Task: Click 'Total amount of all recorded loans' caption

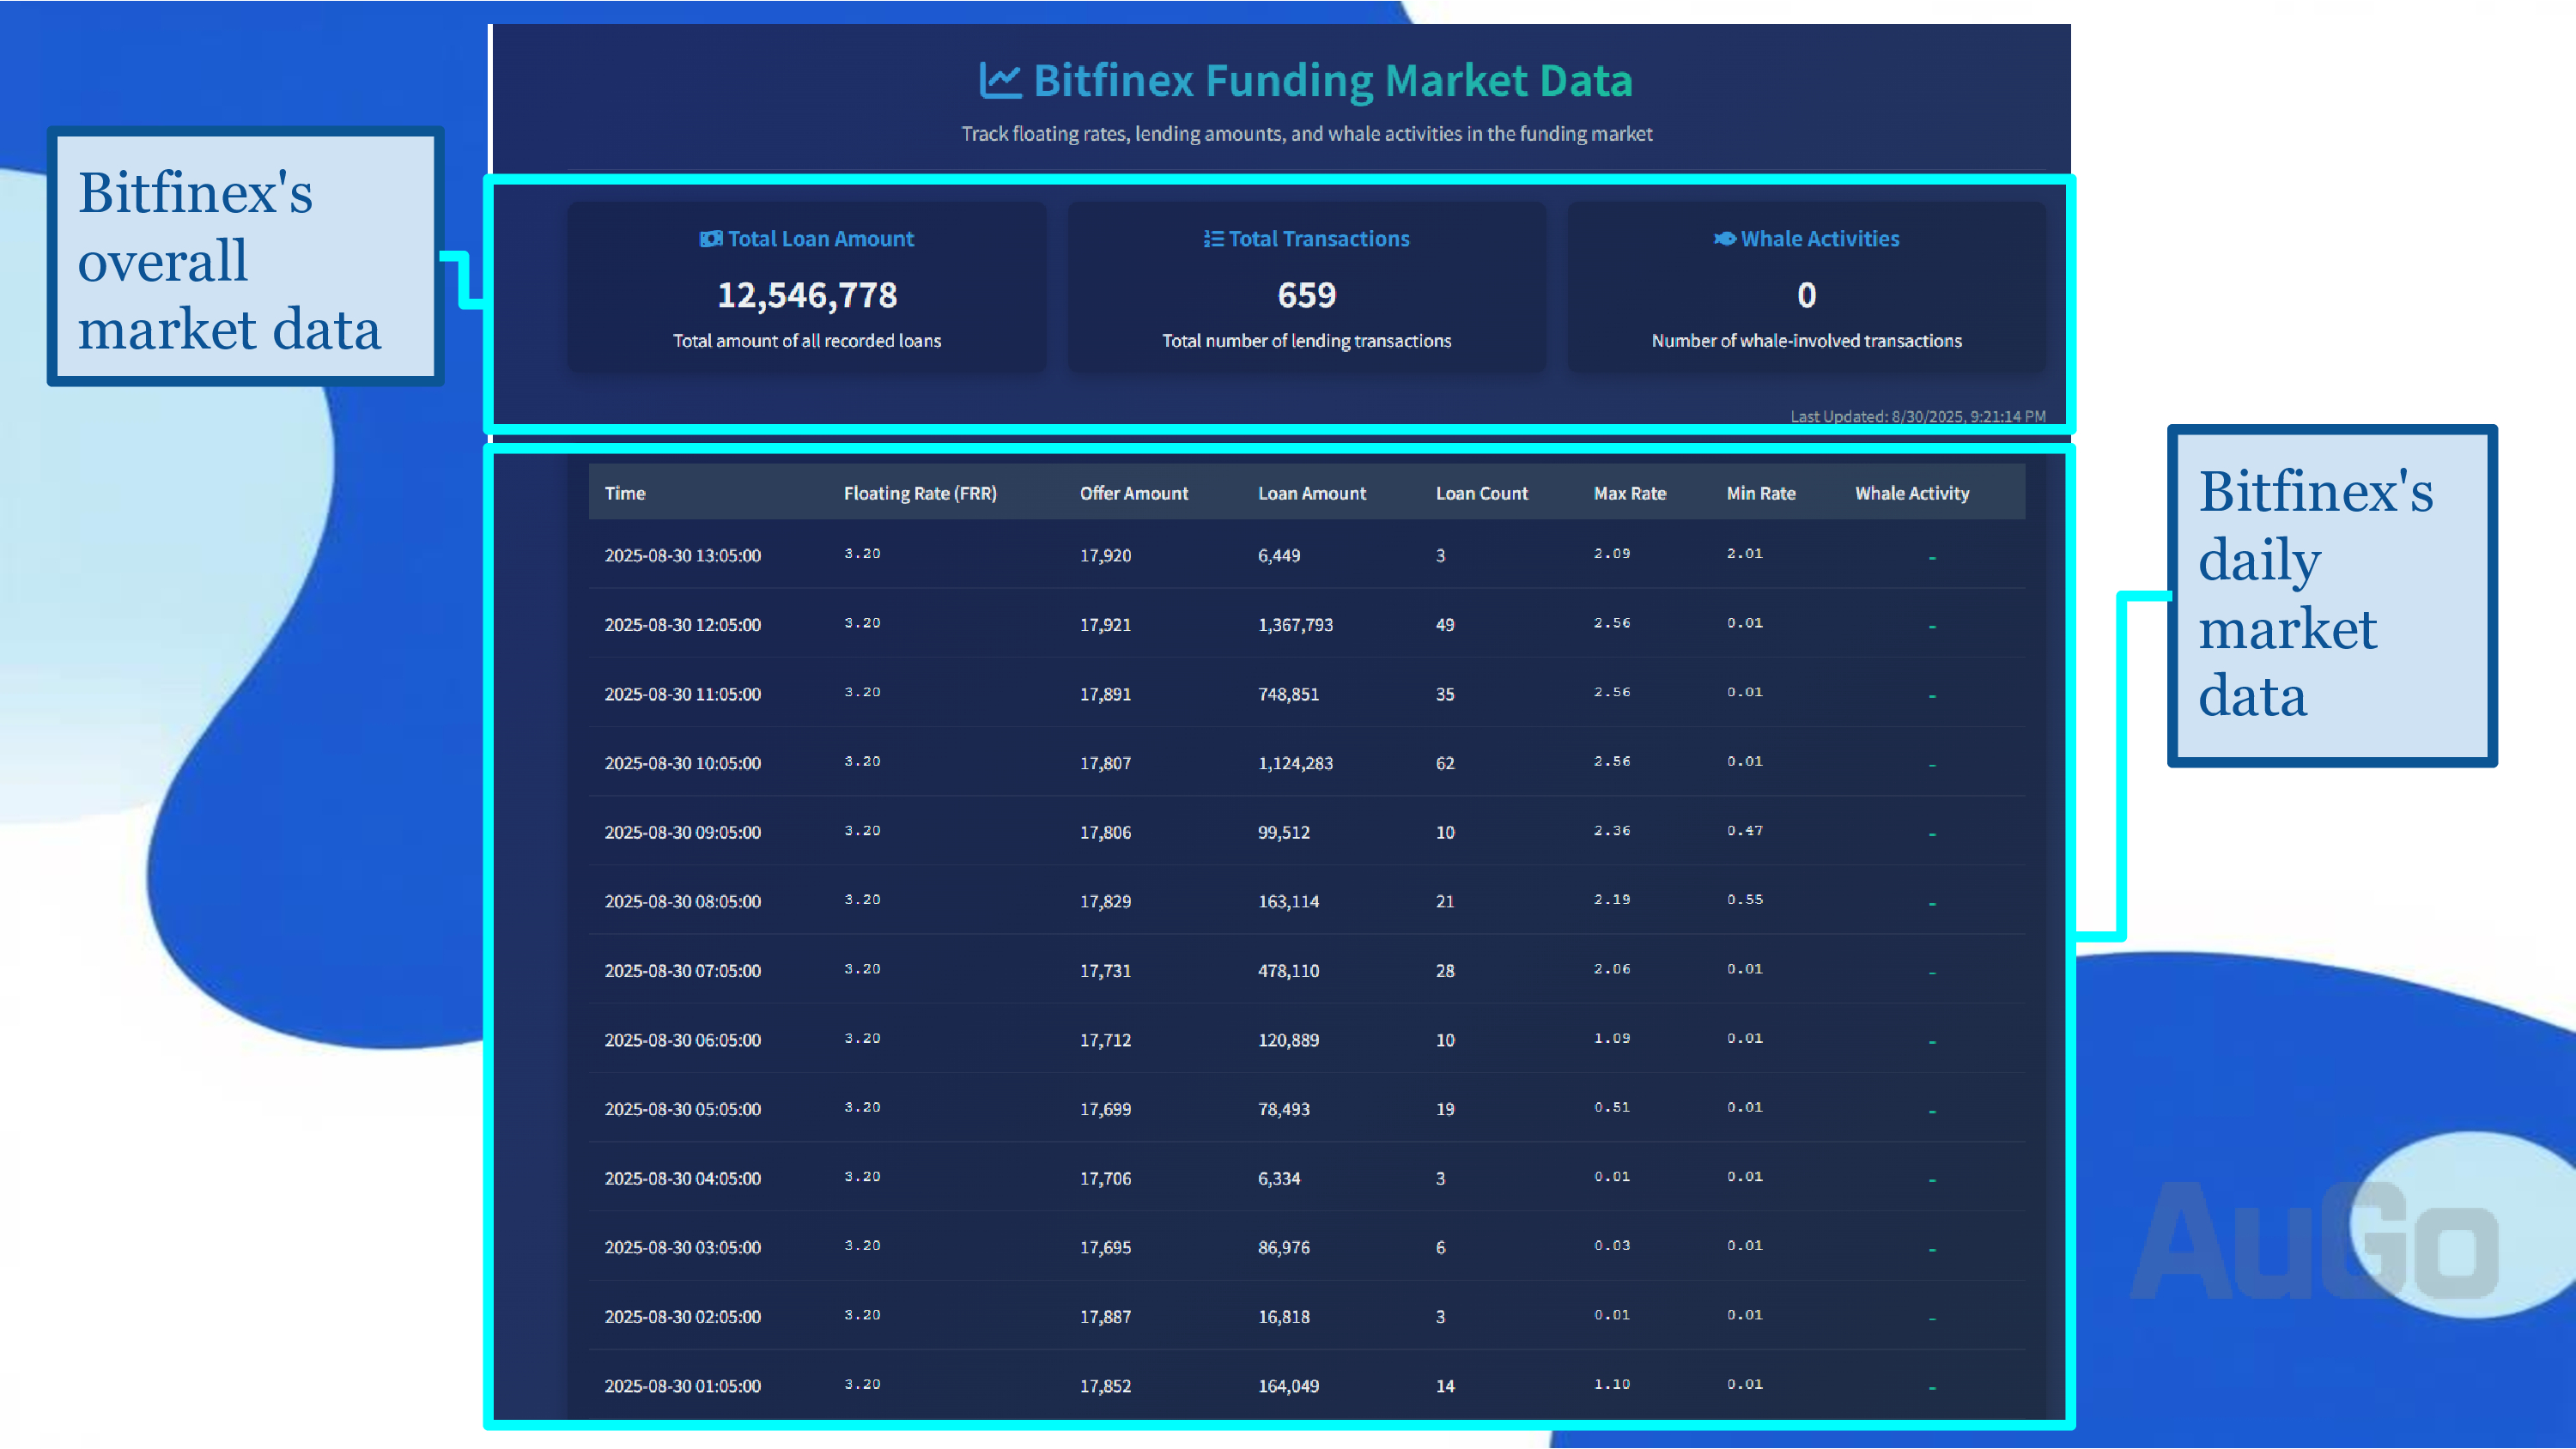Action: coord(807,341)
